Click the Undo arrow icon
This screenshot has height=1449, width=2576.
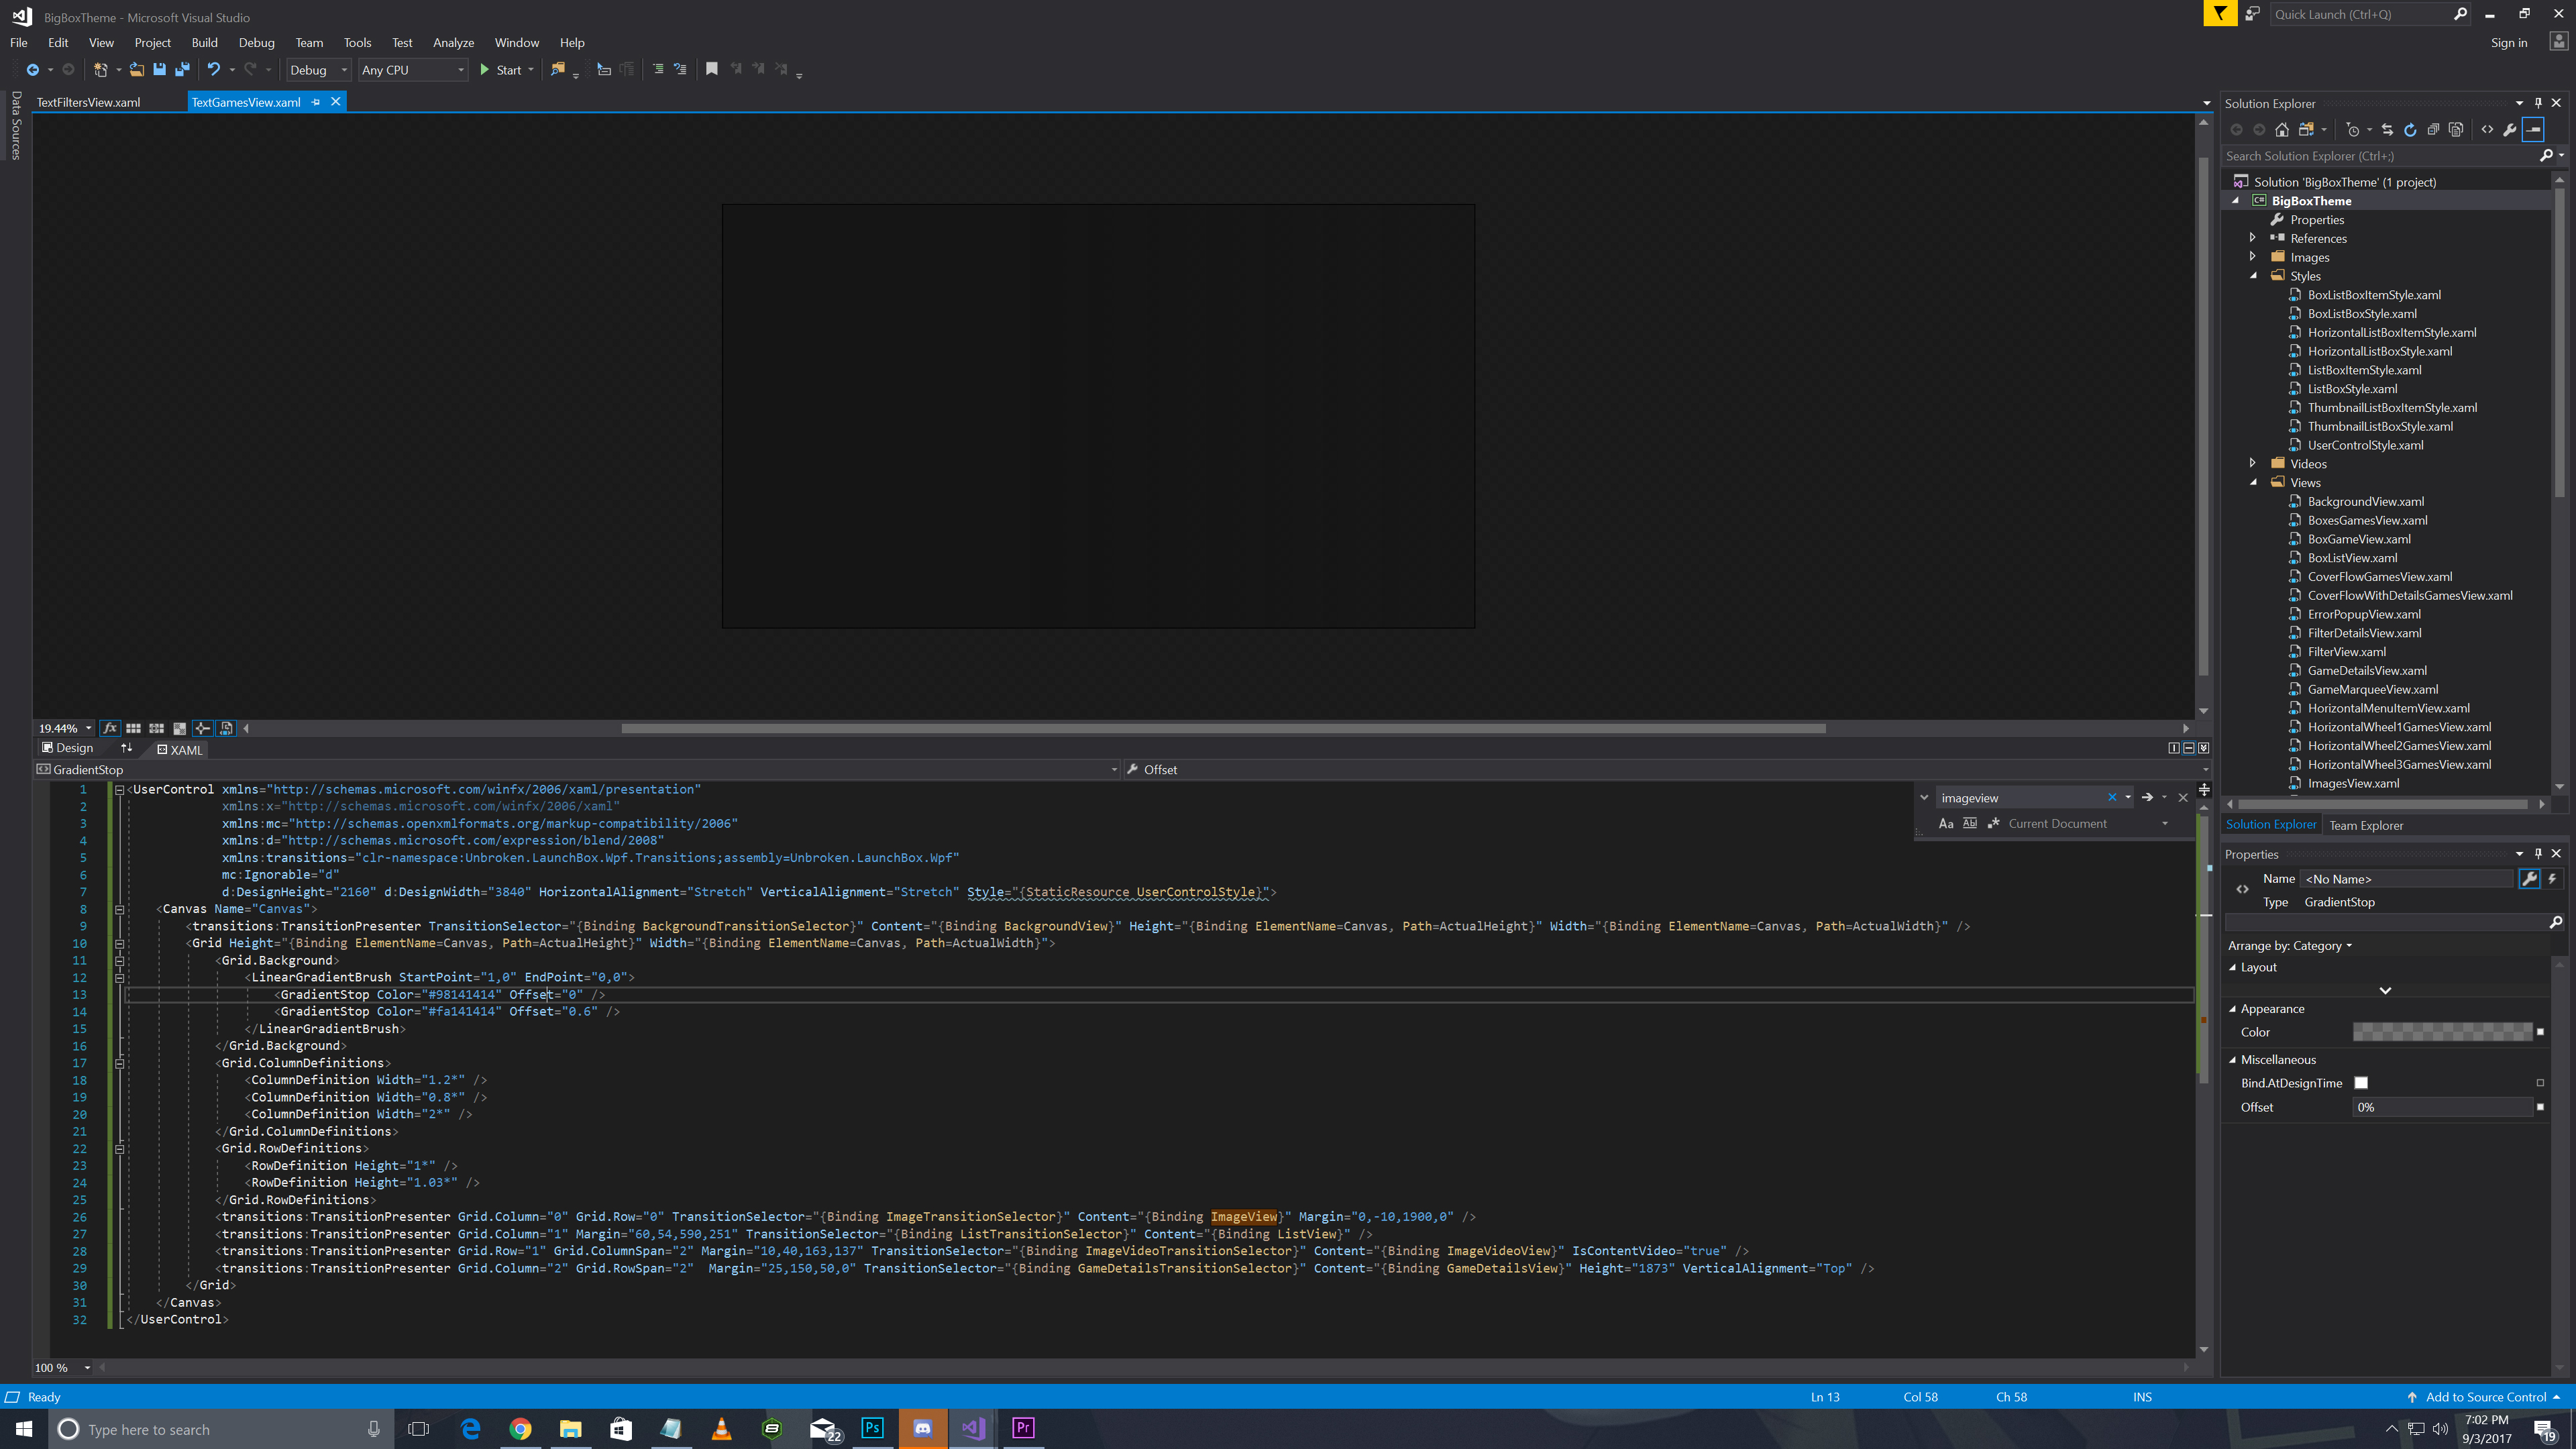[x=213, y=69]
